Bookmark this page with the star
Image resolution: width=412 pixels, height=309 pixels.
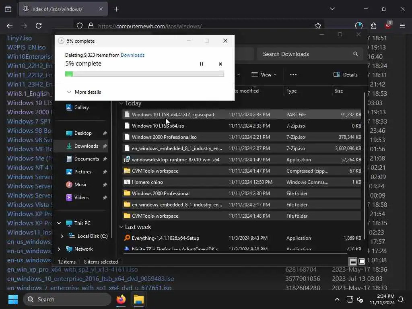pos(318,26)
